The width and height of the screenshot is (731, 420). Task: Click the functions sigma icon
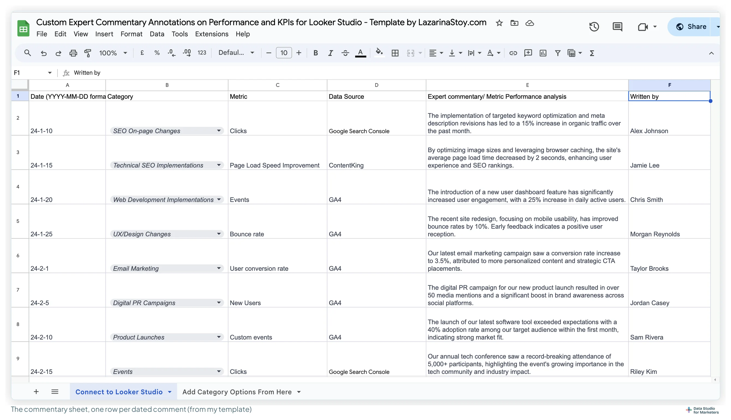592,53
